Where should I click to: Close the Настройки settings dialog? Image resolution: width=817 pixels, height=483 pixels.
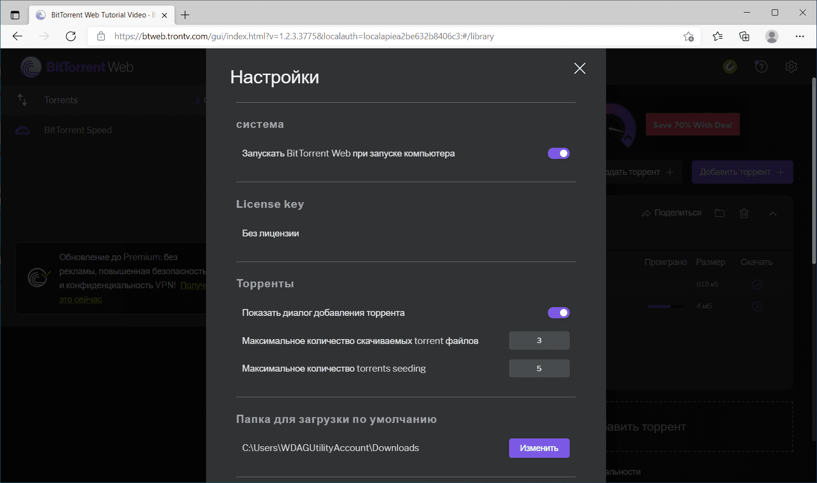[x=579, y=68]
